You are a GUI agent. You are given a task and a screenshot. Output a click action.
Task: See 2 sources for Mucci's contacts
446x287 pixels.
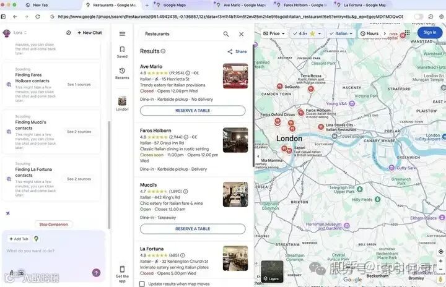pos(79,132)
